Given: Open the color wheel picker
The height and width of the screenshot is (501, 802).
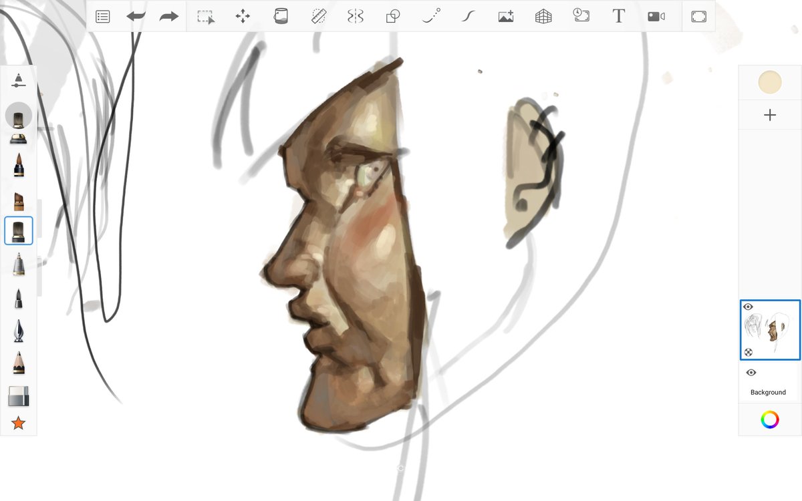Looking at the screenshot, I should 770,420.
